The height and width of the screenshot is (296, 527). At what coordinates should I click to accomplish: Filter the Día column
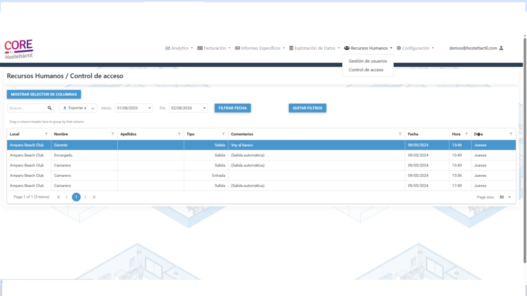[x=511, y=134]
